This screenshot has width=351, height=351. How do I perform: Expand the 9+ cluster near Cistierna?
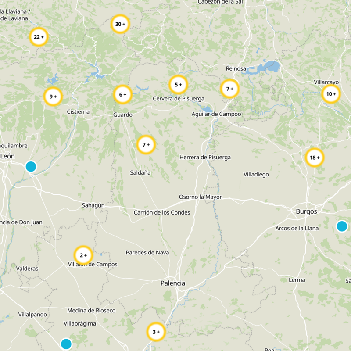pyautogui.click(x=53, y=97)
